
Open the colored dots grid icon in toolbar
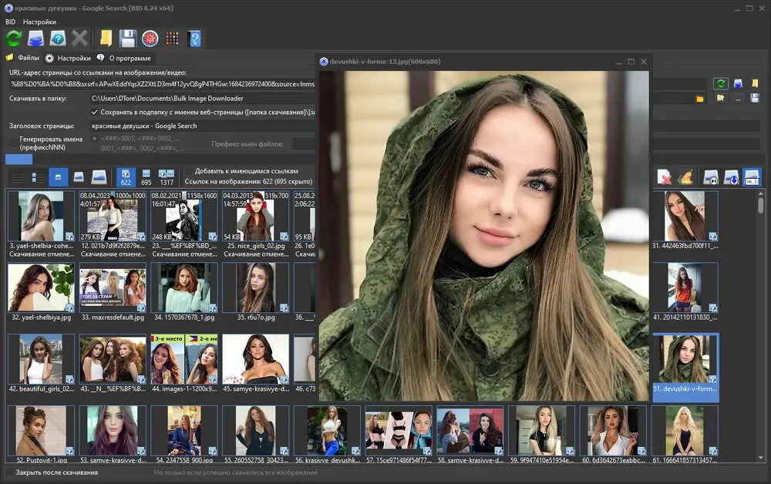pyautogui.click(x=172, y=39)
